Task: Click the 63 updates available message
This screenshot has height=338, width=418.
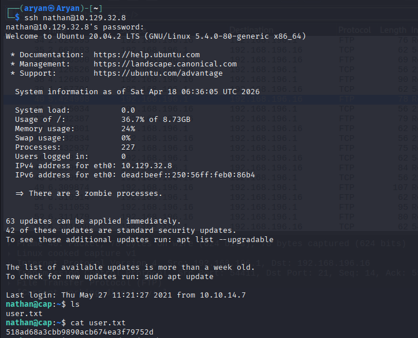Action: 94,221
